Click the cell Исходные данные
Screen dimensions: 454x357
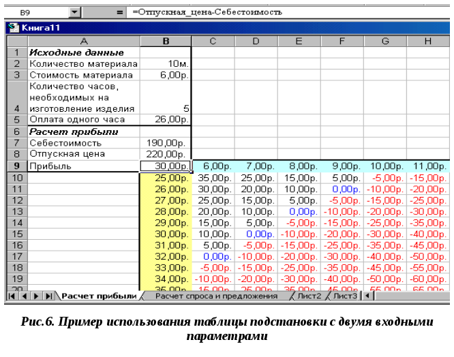pos(84,52)
